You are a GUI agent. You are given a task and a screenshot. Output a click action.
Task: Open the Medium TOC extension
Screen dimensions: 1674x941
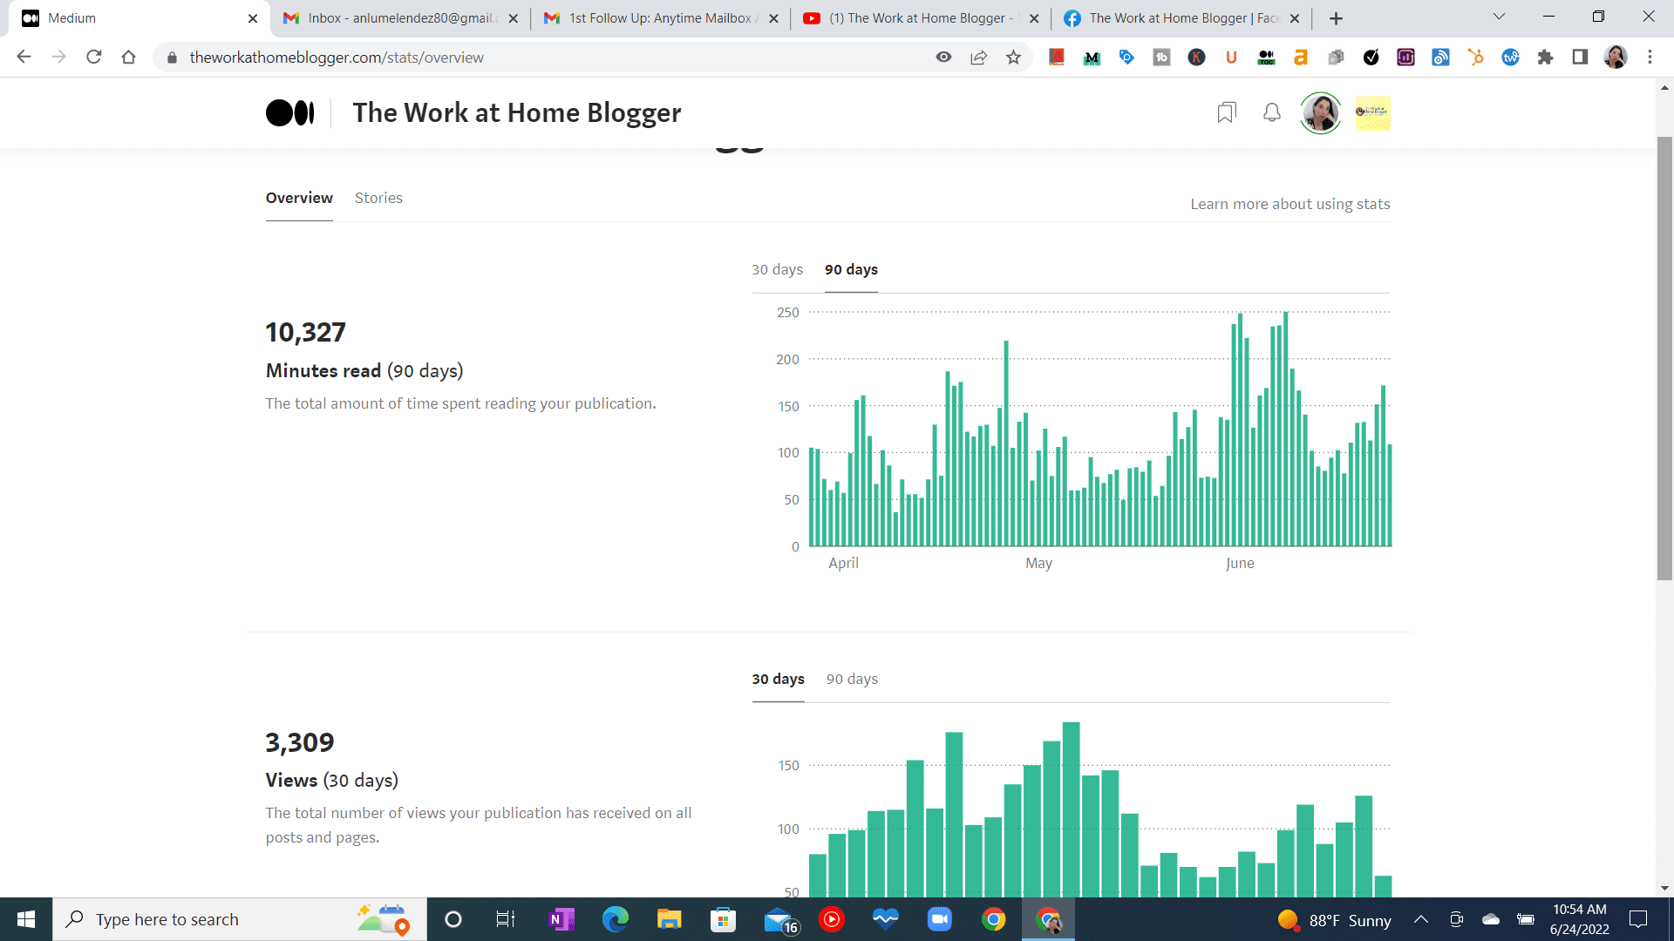[1266, 57]
